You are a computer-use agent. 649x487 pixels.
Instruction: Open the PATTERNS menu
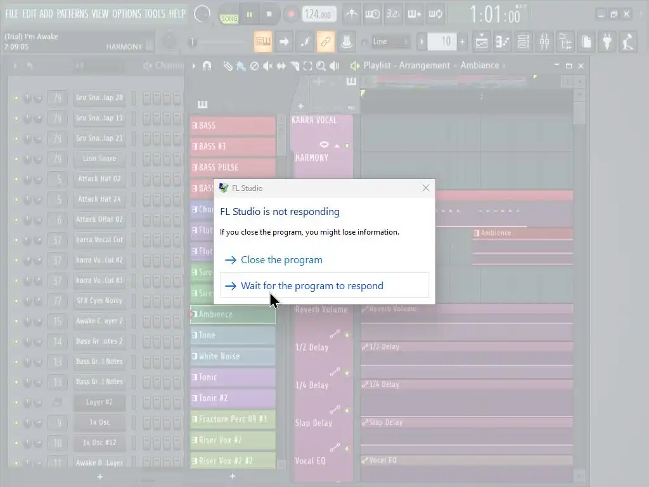(x=72, y=14)
